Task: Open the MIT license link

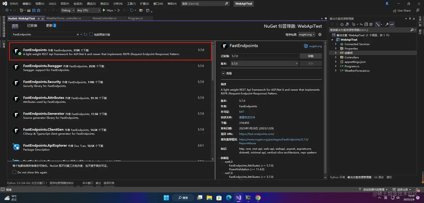Action: (x=242, y=112)
